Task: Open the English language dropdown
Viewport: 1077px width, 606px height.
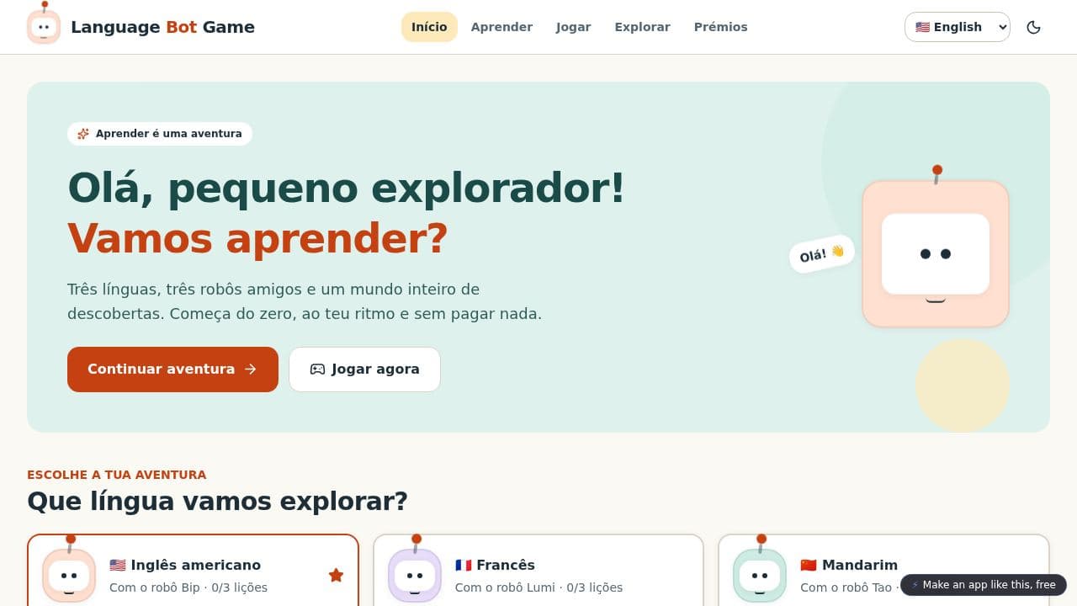Action: (958, 27)
